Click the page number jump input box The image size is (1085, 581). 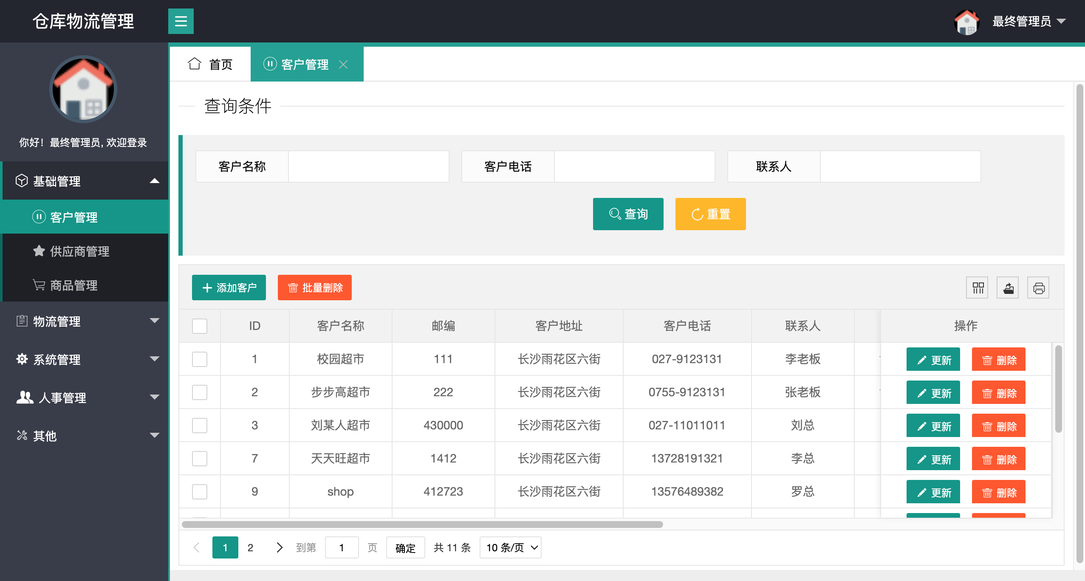pyautogui.click(x=342, y=547)
